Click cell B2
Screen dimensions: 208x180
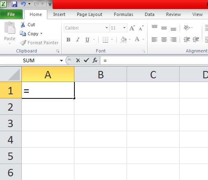coord(101,107)
